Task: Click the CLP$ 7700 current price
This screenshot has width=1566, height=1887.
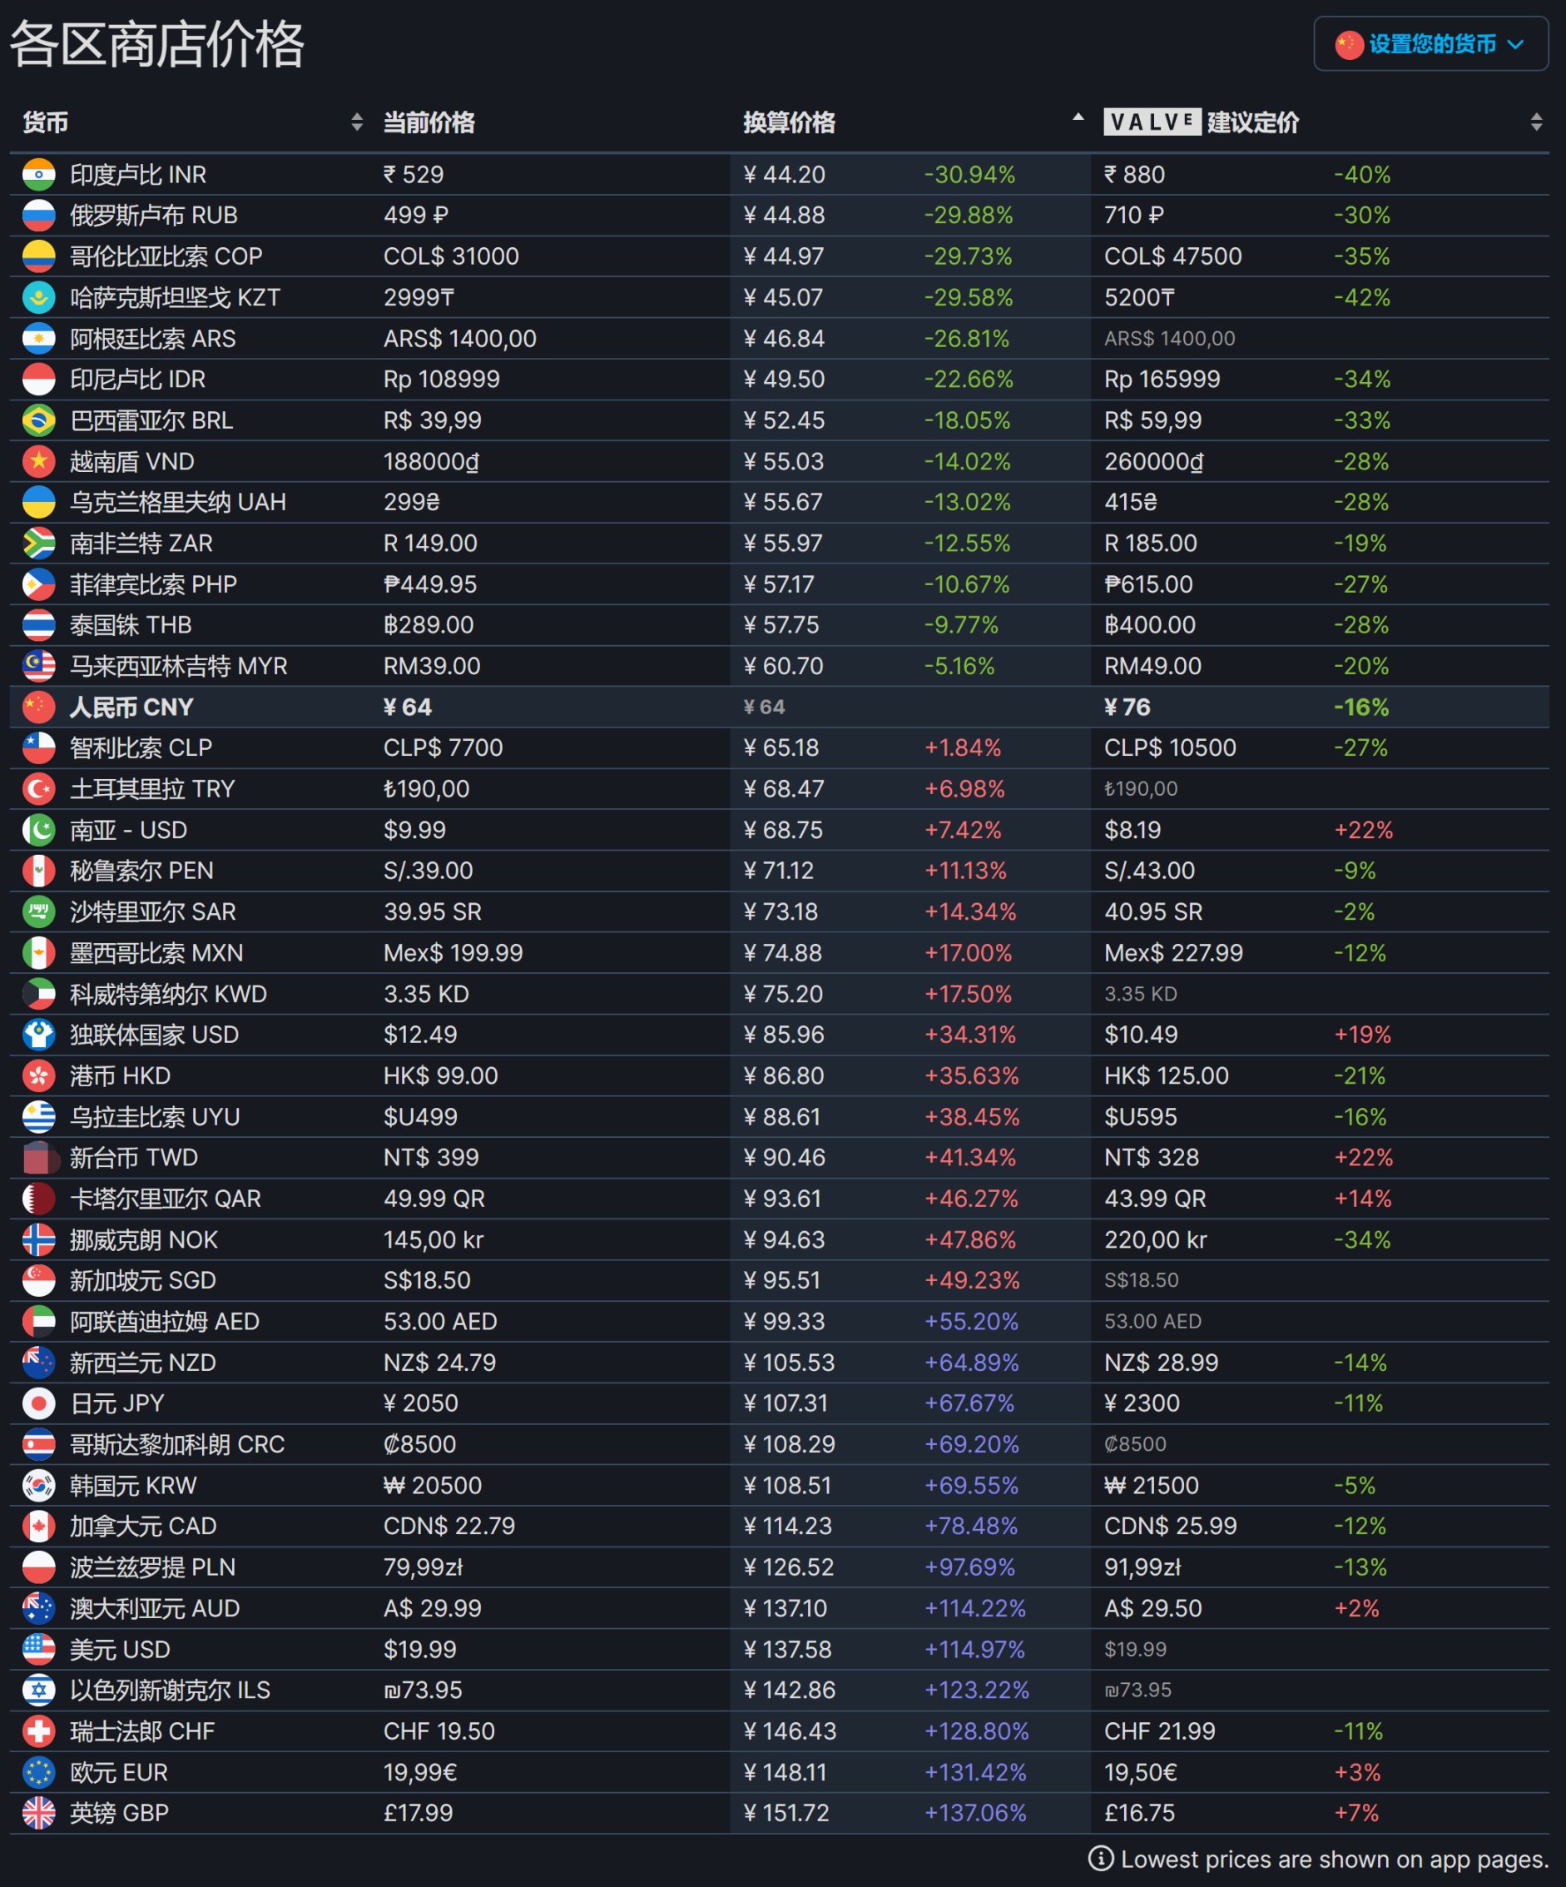Action: pos(443,747)
